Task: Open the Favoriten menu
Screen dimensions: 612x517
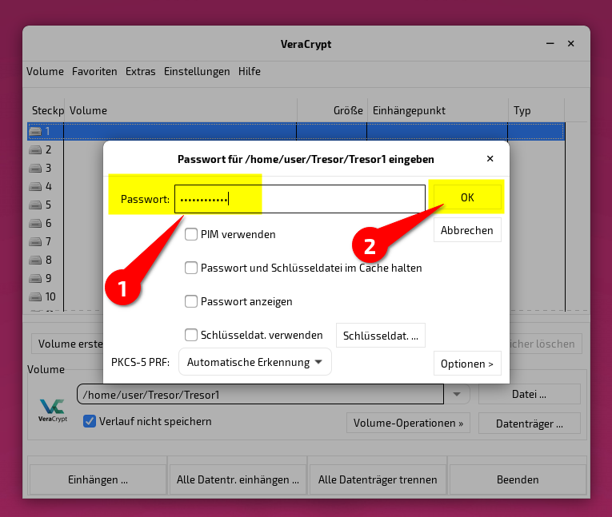Action: pyautogui.click(x=94, y=71)
